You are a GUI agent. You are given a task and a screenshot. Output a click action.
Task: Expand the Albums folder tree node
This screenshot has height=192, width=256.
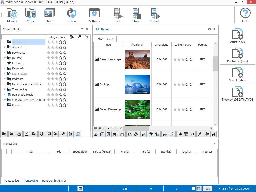click(x=4, y=47)
